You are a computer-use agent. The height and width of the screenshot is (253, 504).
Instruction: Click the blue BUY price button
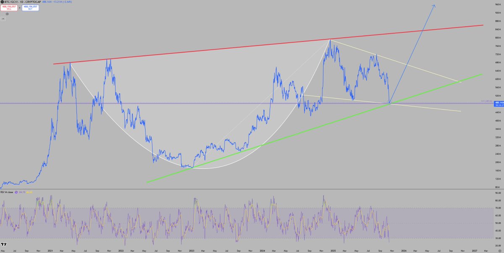click(31, 8)
